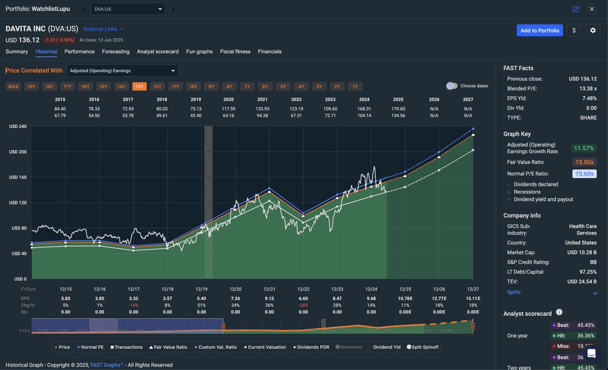The width and height of the screenshot is (608, 370).
Task: Switch to the Performance tab
Action: click(80, 52)
